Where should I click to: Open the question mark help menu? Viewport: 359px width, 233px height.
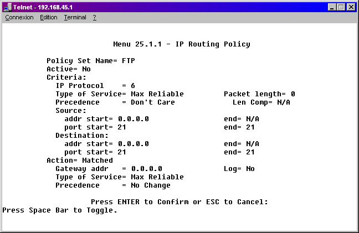[x=95, y=17]
